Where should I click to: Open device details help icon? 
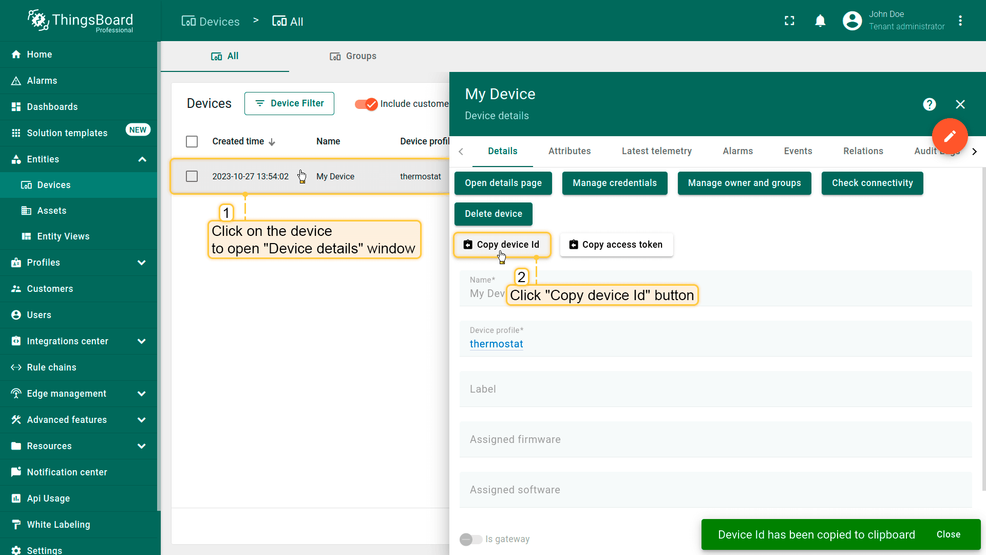pos(929,104)
